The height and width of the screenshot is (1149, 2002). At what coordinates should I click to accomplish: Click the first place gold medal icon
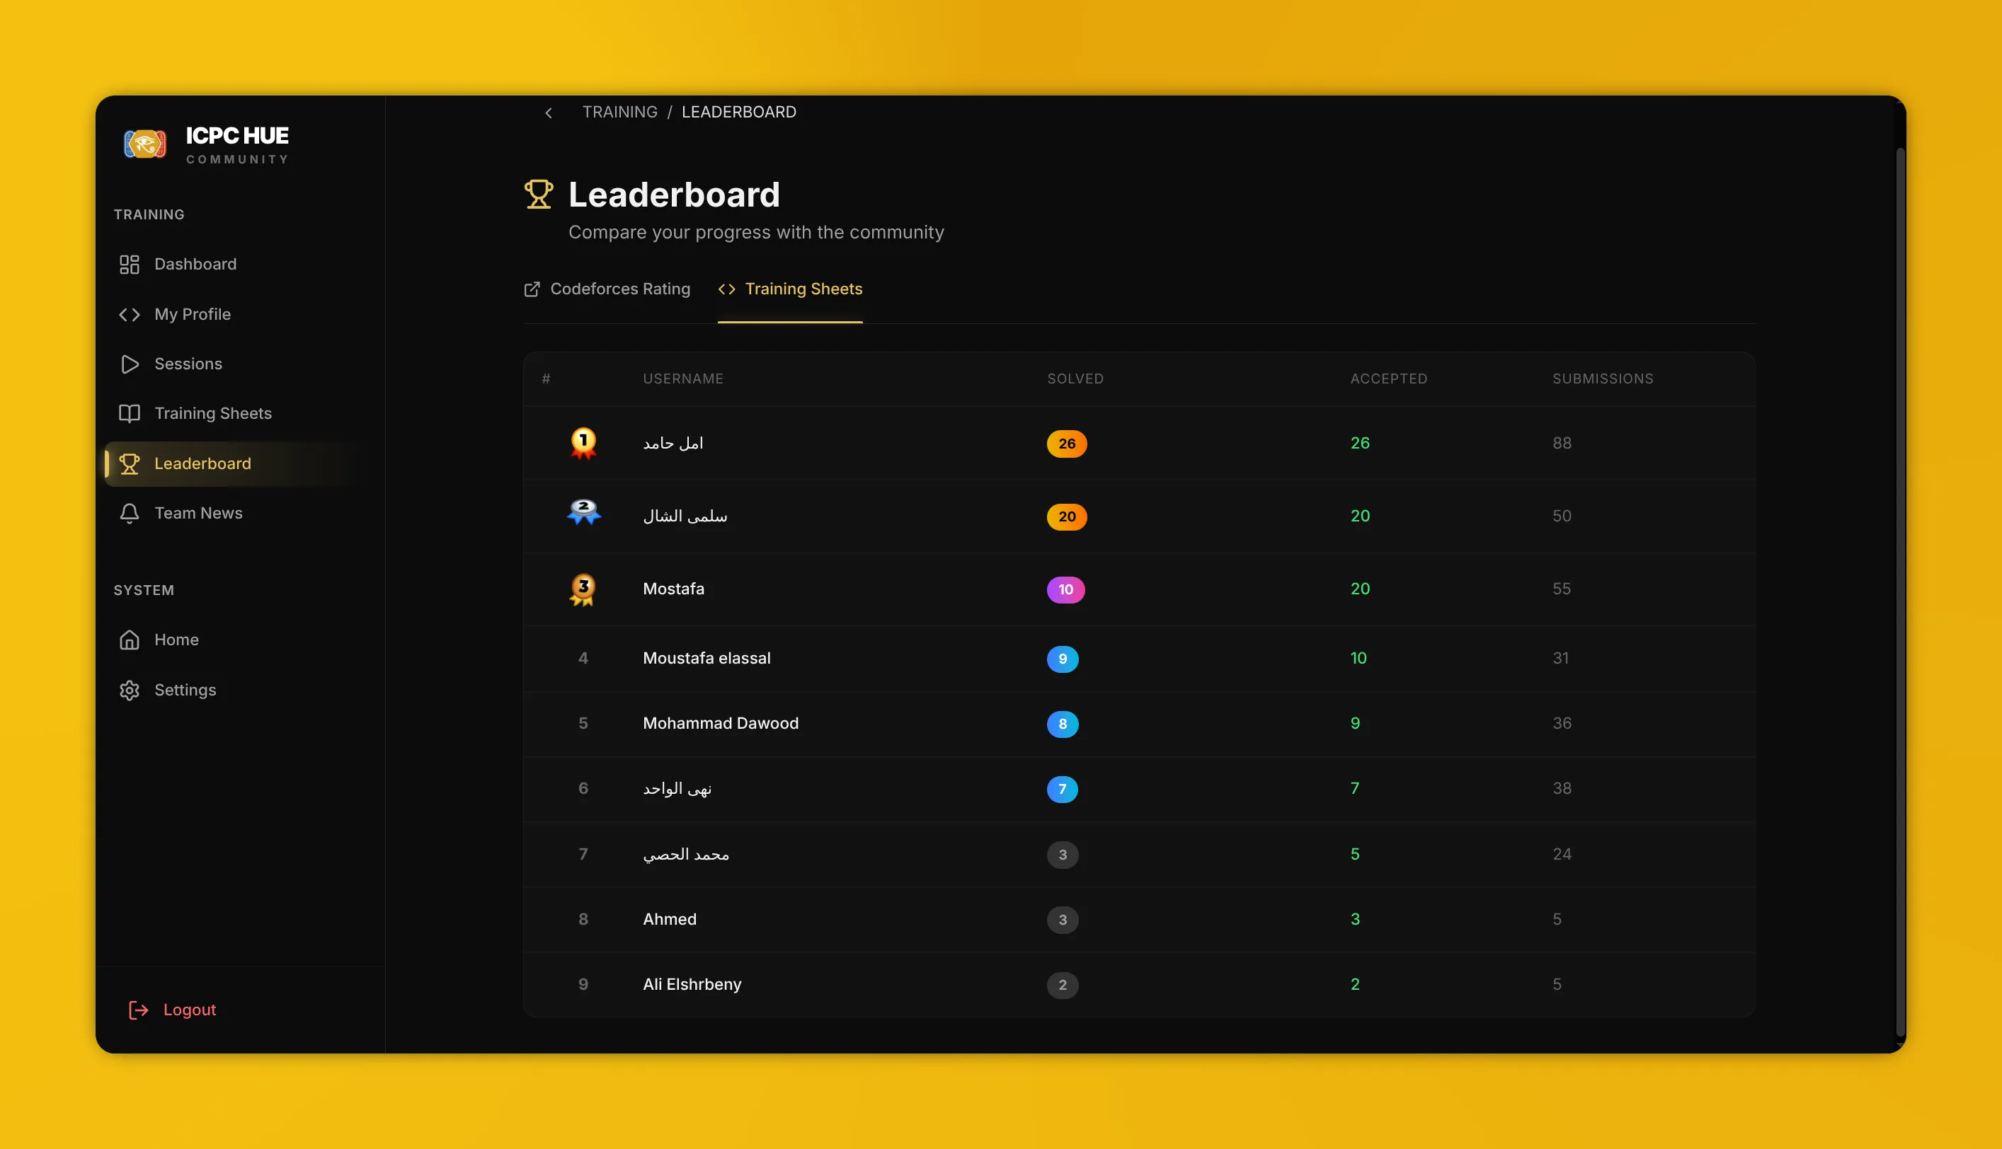583,444
